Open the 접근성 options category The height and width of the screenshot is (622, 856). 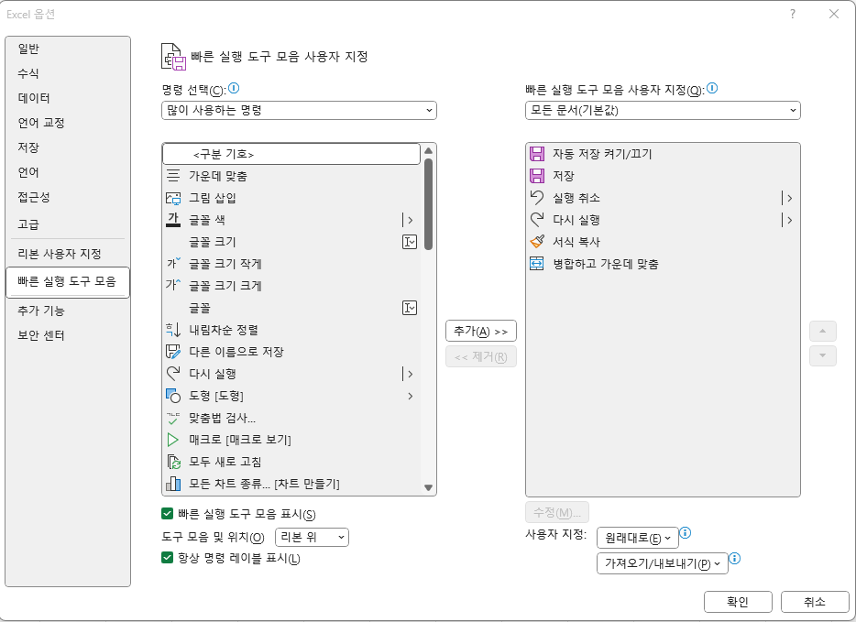pos(68,197)
